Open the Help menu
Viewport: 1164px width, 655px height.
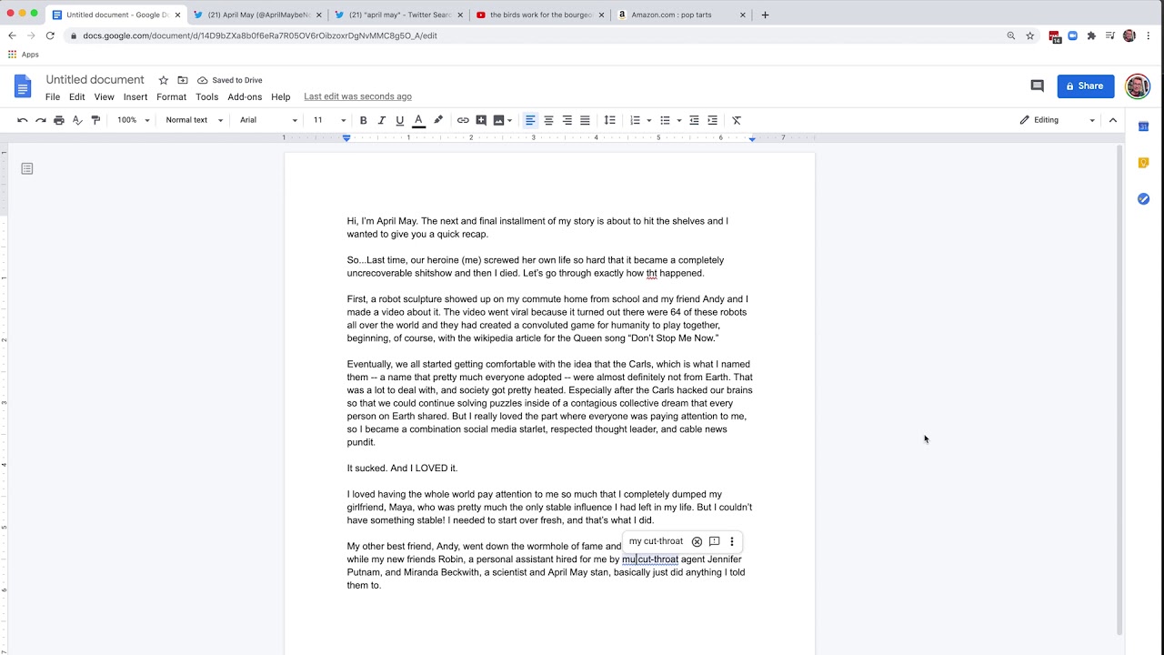click(280, 96)
